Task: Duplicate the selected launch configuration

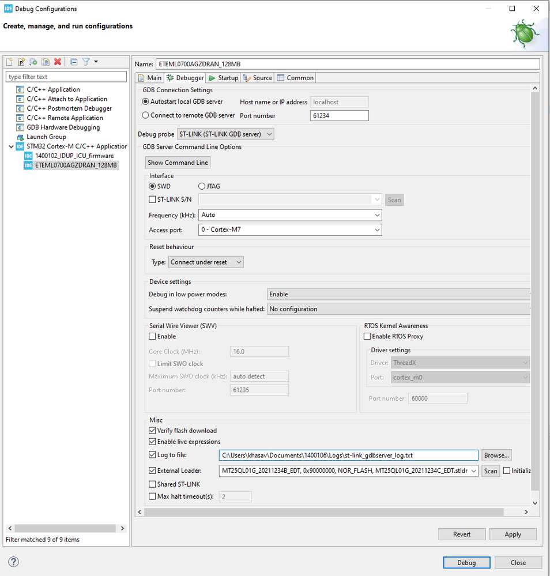Action: pos(46,62)
